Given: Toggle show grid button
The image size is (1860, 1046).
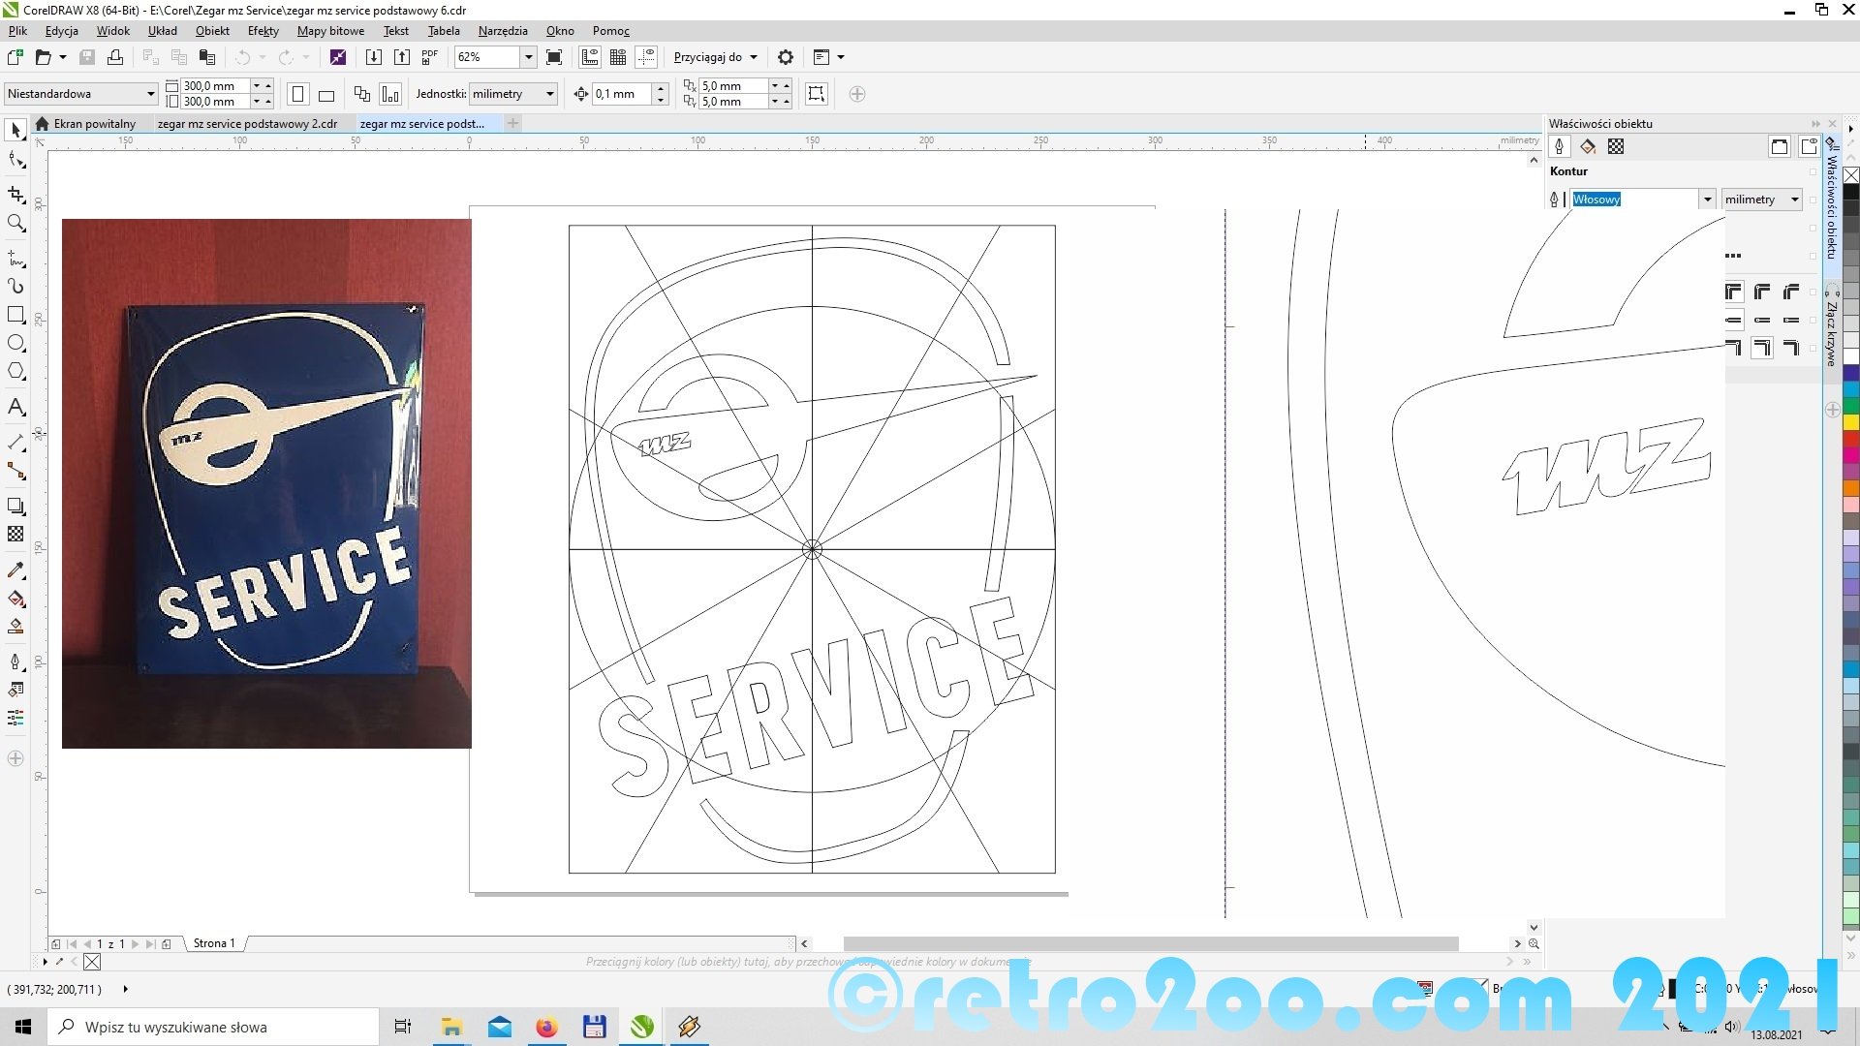Looking at the screenshot, I should 618,57.
